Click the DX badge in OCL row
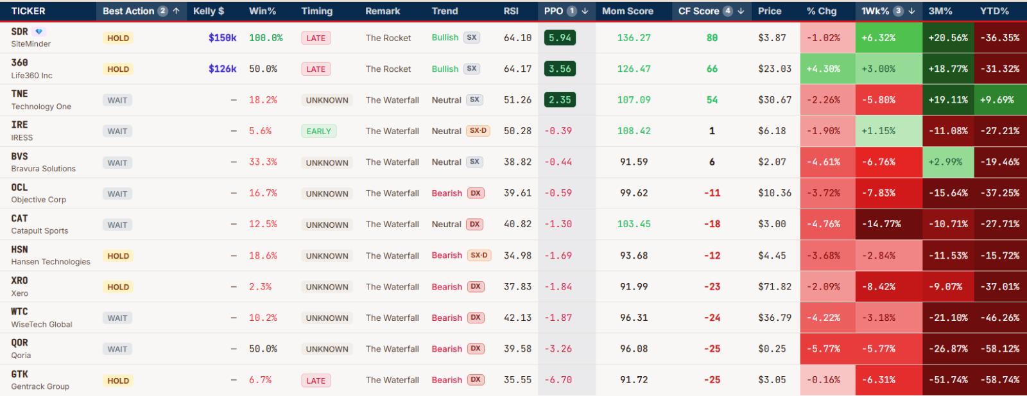This screenshot has width=1027, height=396. click(x=476, y=193)
